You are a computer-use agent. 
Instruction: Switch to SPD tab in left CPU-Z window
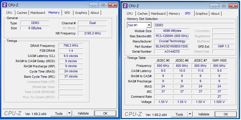click(67, 13)
